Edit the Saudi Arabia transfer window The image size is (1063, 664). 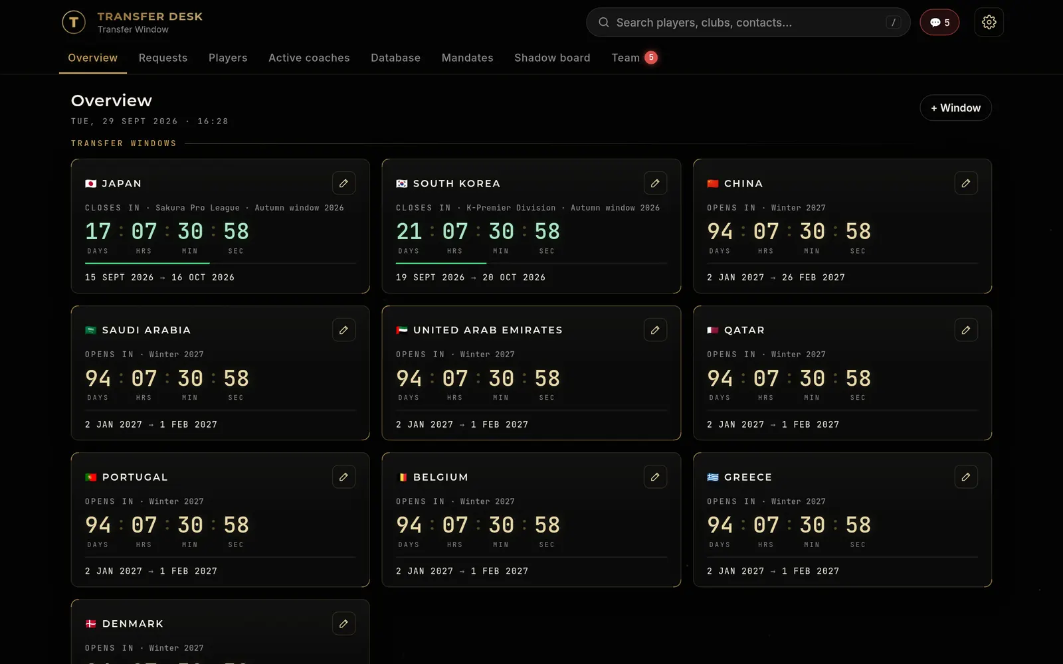coord(343,330)
